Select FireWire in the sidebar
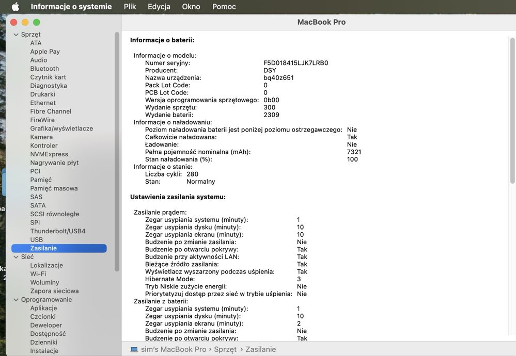516x356 pixels. [42, 120]
